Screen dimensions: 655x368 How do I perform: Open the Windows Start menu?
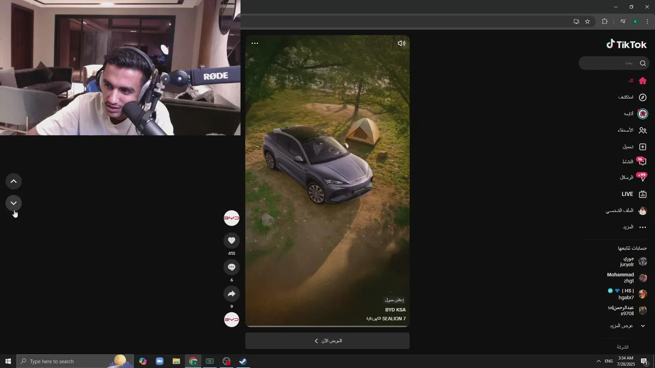[x=8, y=361]
